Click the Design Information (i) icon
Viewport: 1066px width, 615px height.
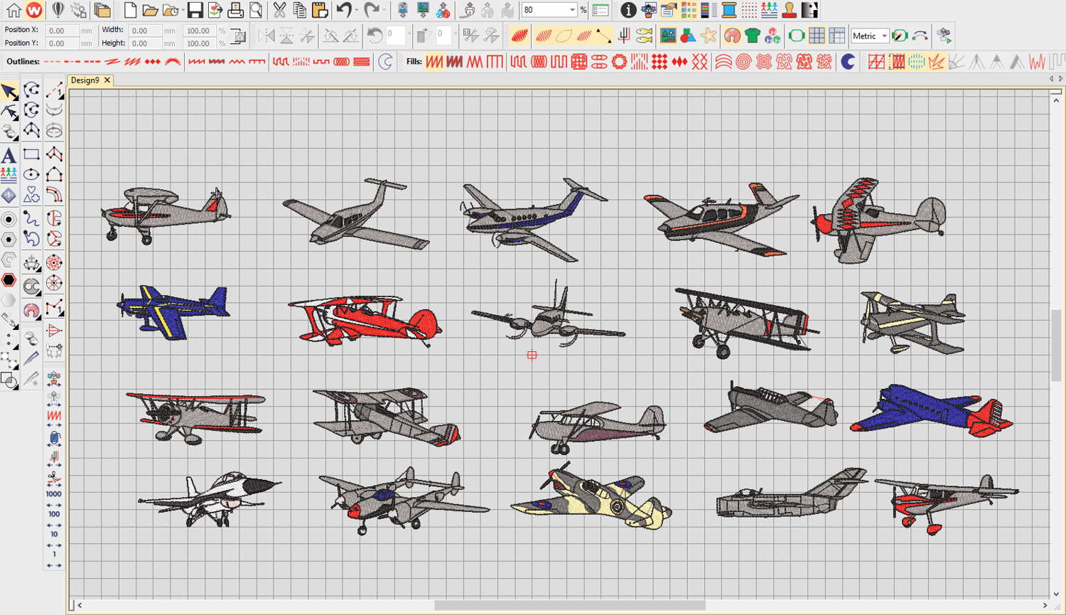click(x=628, y=10)
